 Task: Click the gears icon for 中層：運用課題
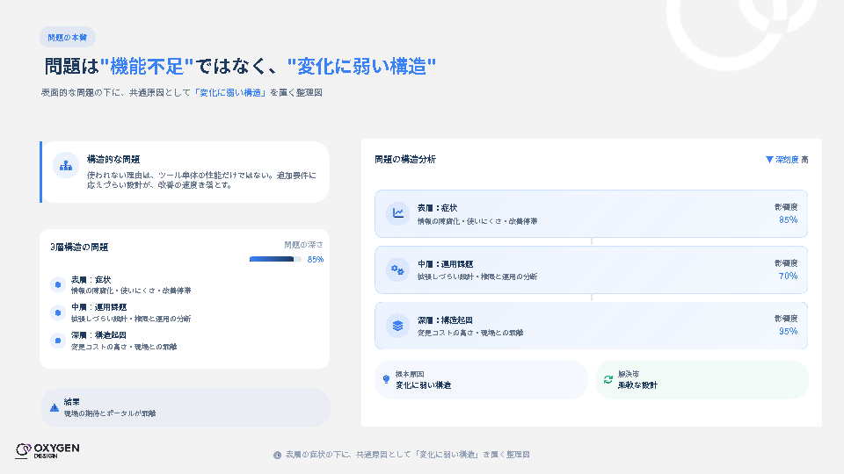coord(397,269)
